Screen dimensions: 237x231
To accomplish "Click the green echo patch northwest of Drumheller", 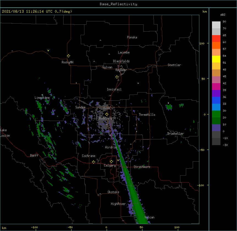I will tap(169, 107).
